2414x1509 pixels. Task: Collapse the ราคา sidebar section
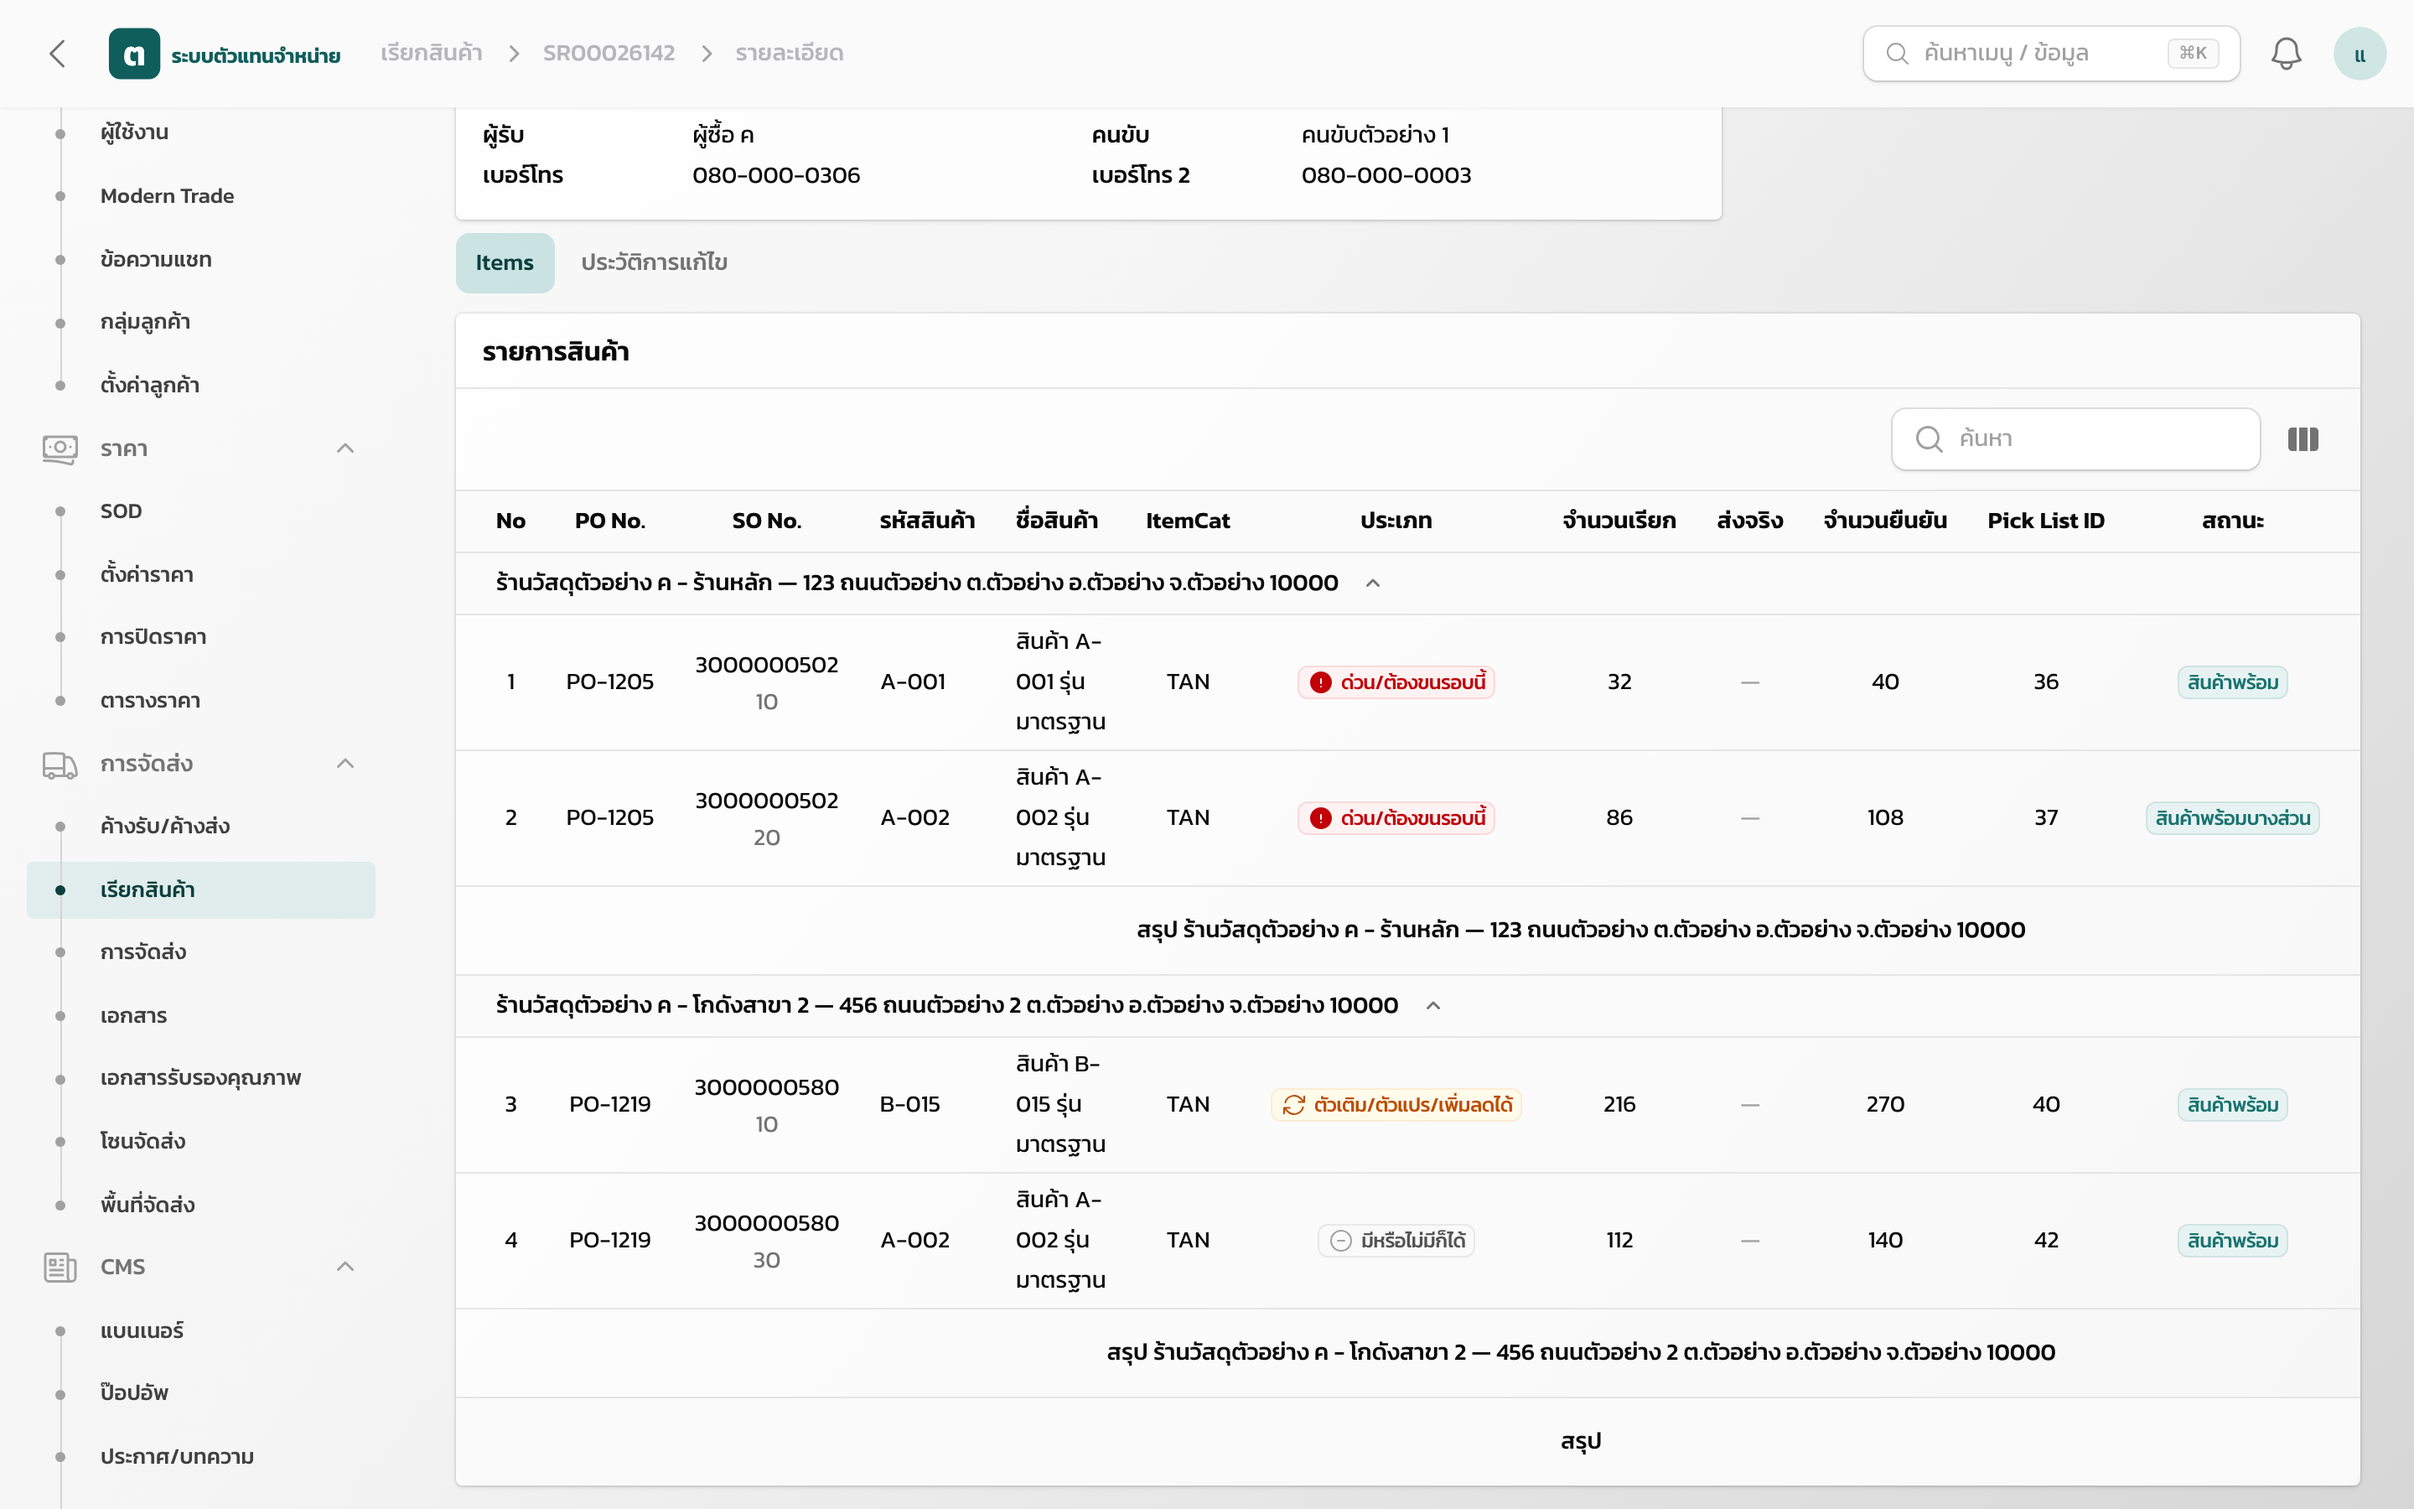(x=345, y=449)
